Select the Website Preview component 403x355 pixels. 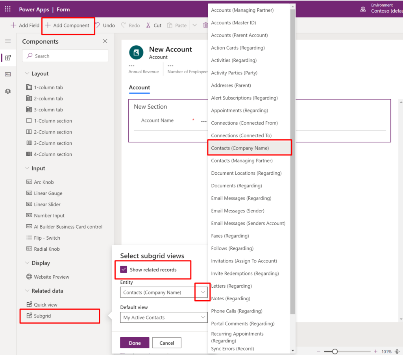tap(48, 277)
